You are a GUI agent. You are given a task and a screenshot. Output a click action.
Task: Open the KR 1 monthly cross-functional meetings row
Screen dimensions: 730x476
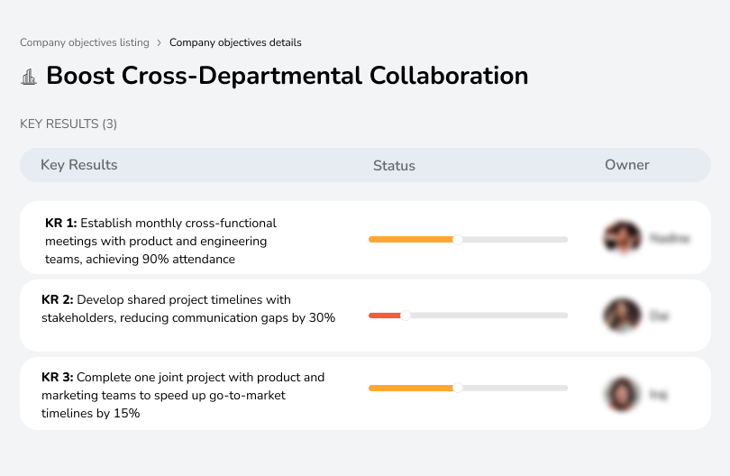click(365, 237)
